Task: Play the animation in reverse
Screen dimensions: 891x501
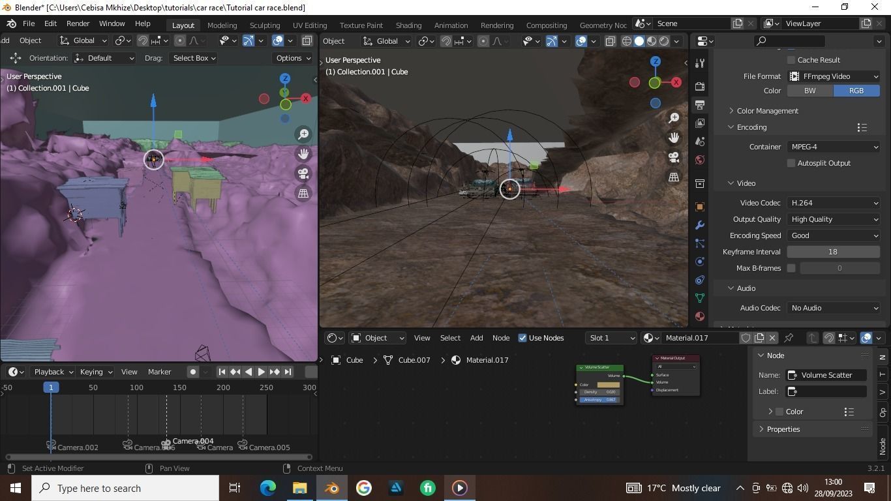Action: coord(248,372)
